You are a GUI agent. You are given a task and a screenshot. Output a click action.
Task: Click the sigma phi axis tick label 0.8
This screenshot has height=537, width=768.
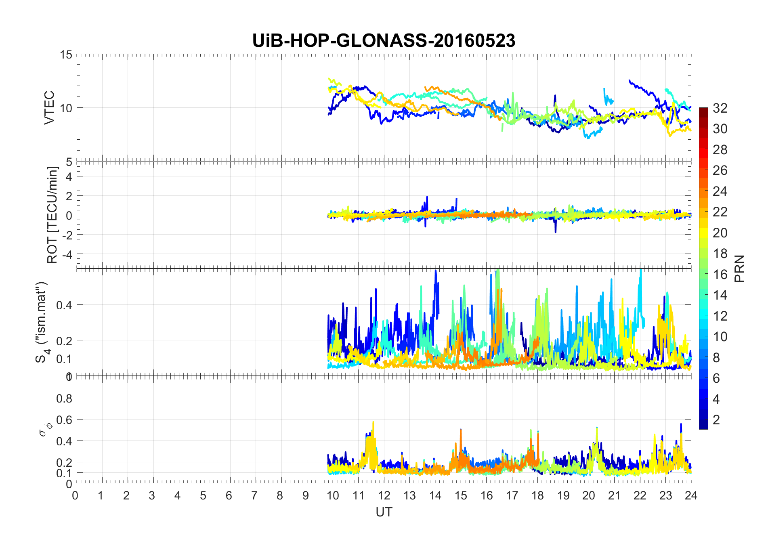click(64, 399)
